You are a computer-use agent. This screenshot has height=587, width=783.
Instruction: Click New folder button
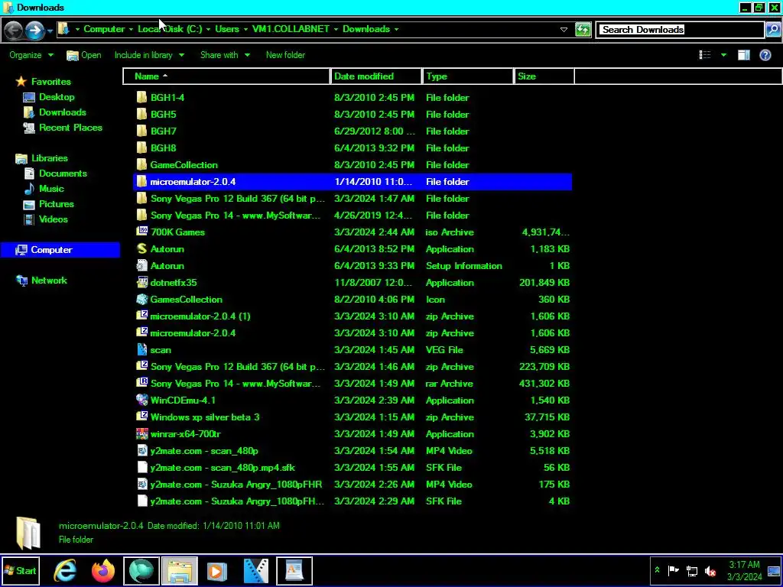(x=285, y=55)
